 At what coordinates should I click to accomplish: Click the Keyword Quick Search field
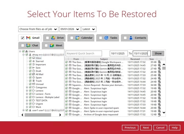pos(84,53)
